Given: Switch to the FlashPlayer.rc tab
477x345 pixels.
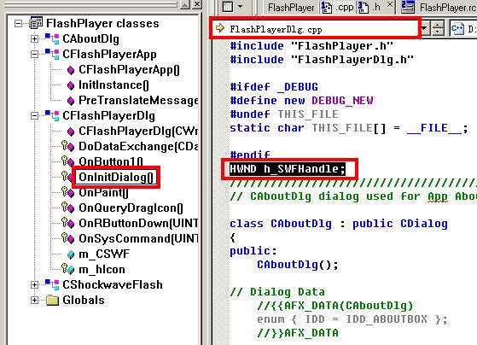Looking at the screenshot, I should pos(448,8).
